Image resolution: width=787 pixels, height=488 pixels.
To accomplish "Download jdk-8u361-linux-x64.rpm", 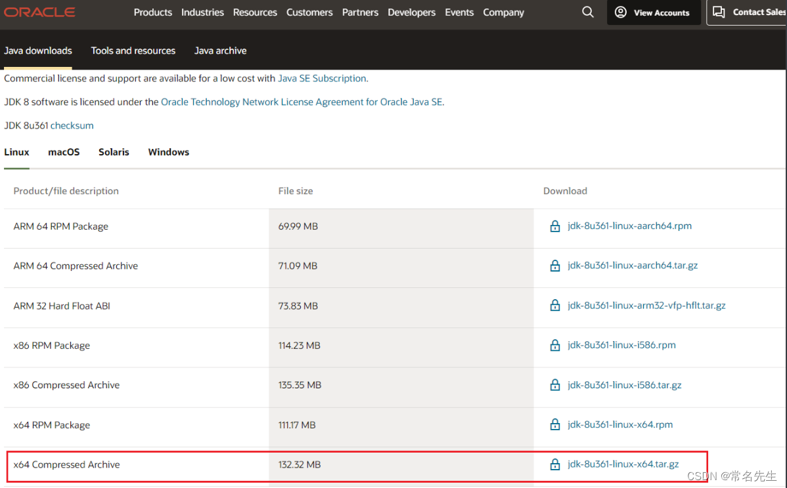I will [620, 424].
